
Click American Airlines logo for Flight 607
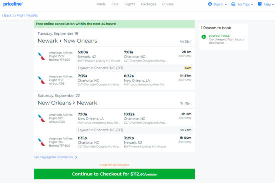pyautogui.click(x=41, y=118)
